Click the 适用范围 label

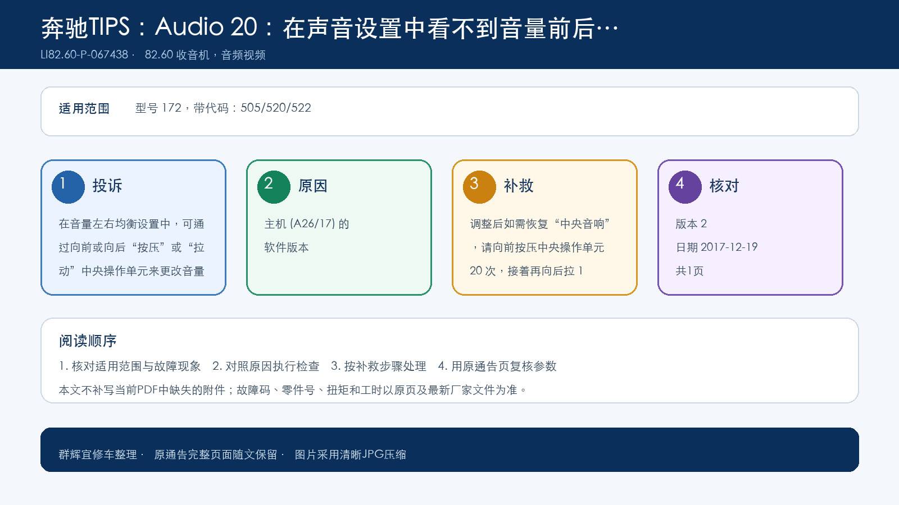coord(84,108)
